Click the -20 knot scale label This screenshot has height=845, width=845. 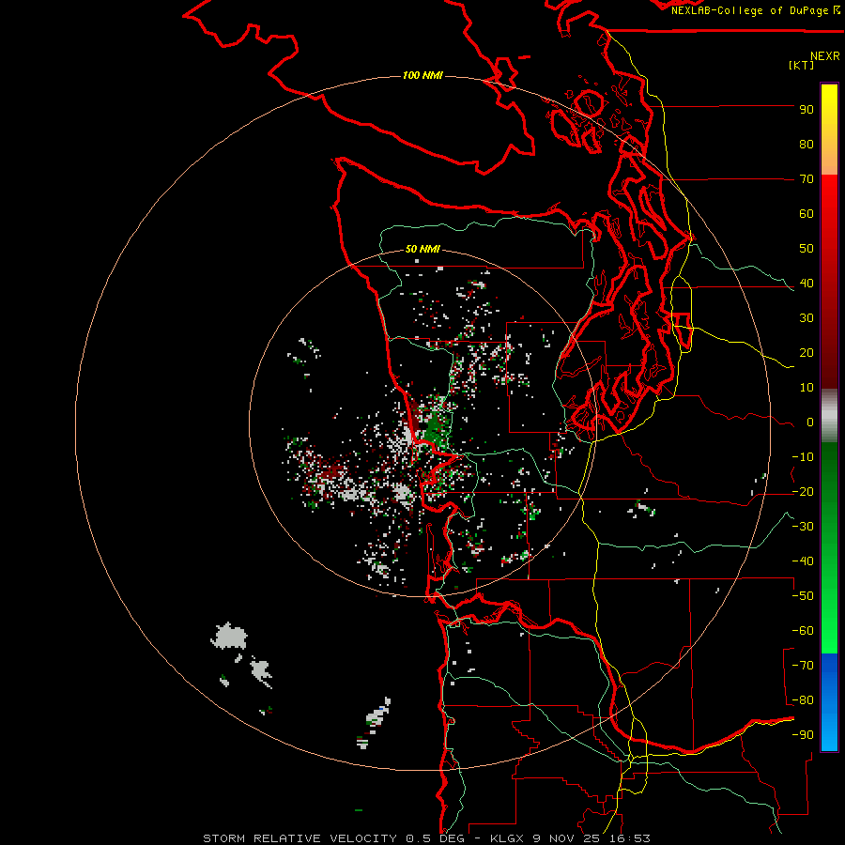(x=803, y=492)
